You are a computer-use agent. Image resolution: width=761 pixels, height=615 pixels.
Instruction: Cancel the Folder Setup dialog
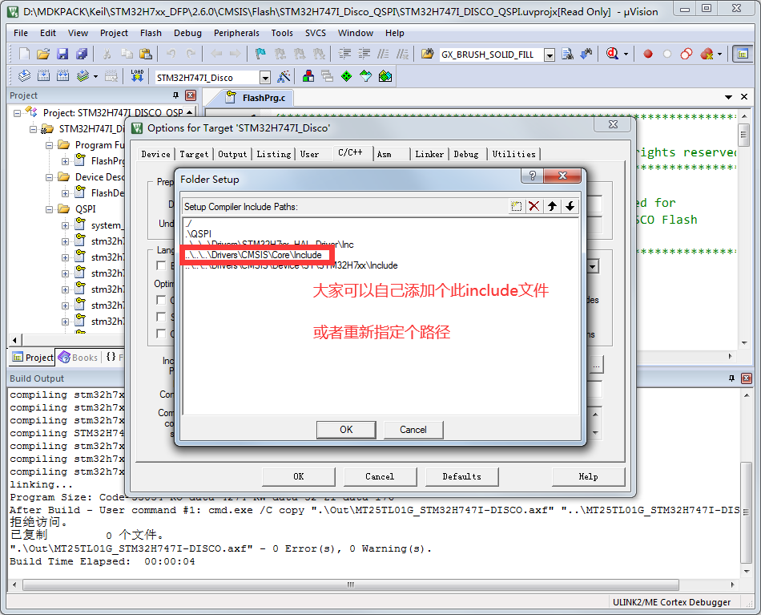pyautogui.click(x=413, y=430)
